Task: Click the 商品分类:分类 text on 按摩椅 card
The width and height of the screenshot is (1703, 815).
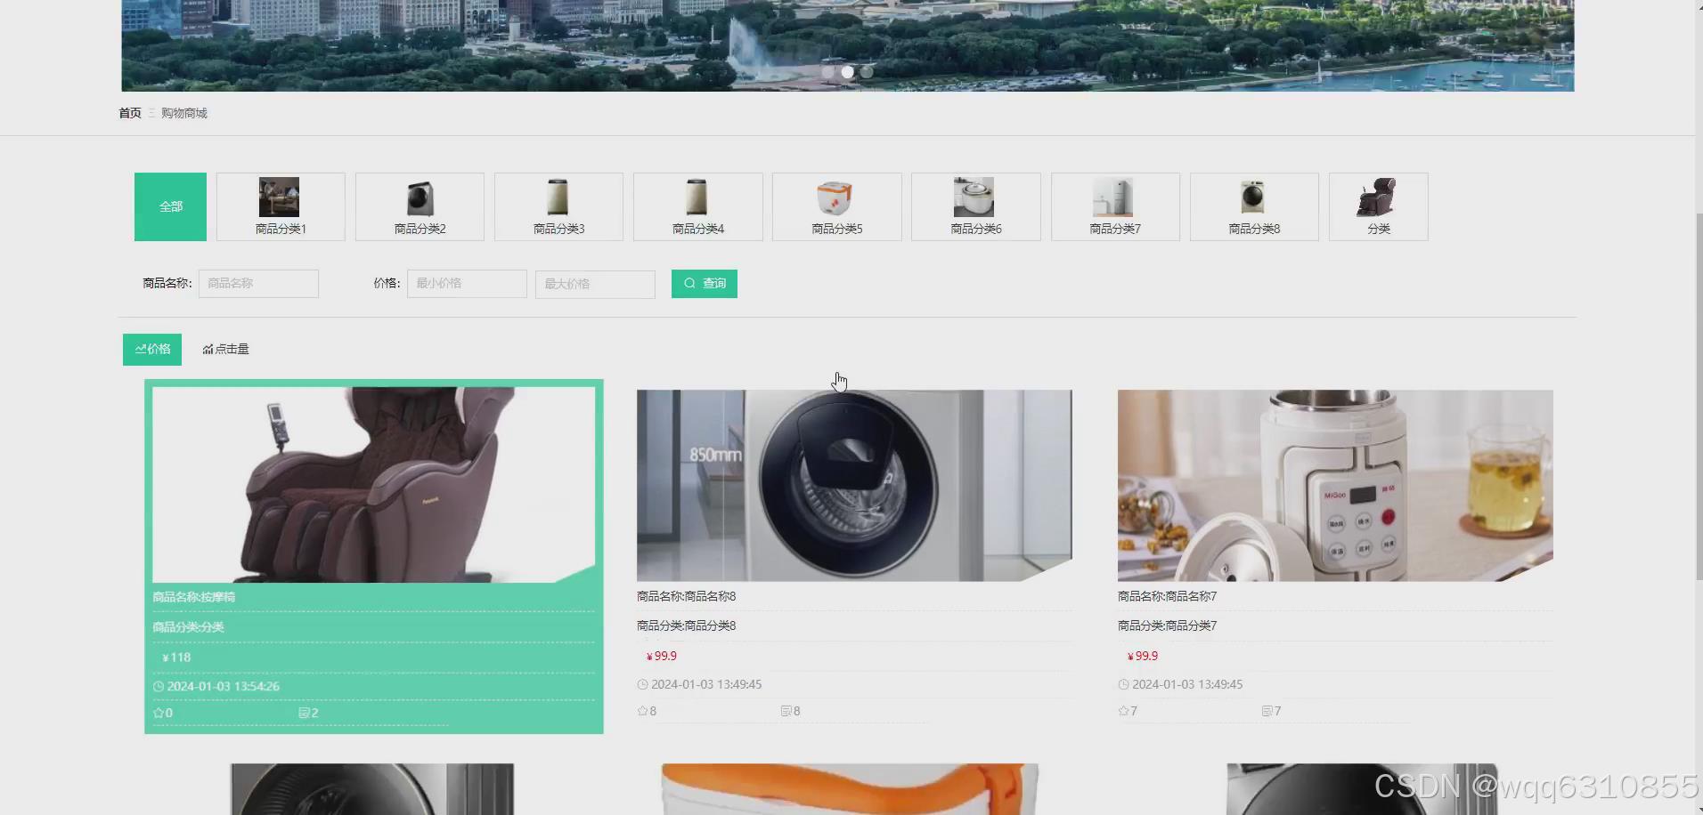Action: tap(188, 627)
